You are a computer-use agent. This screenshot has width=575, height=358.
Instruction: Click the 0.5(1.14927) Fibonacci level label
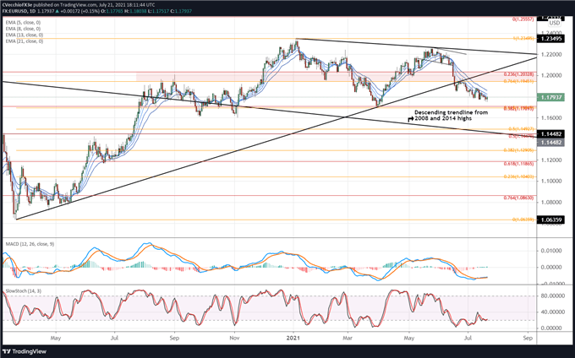[521, 129]
